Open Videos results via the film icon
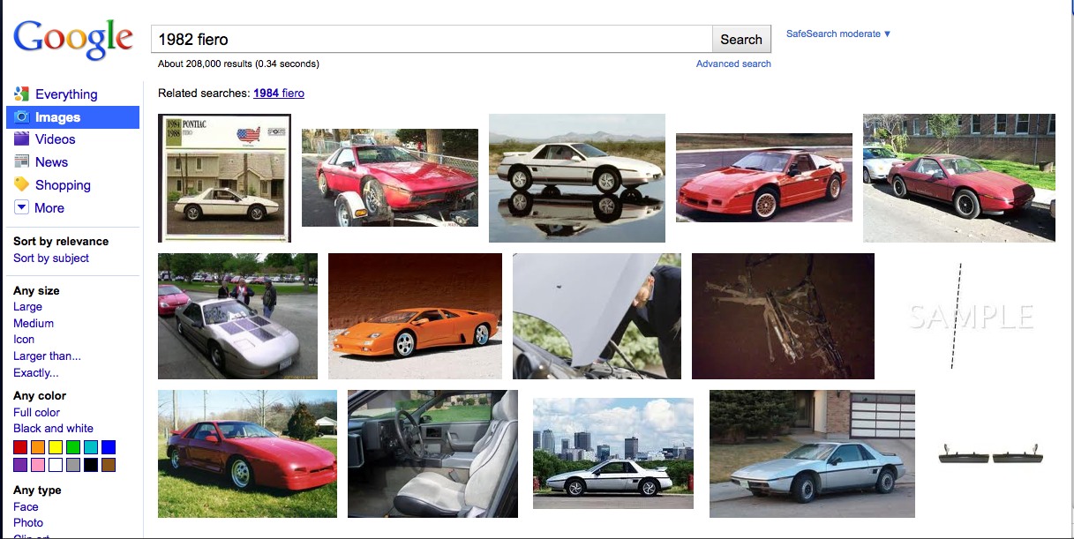This screenshot has width=1074, height=539. click(x=22, y=138)
